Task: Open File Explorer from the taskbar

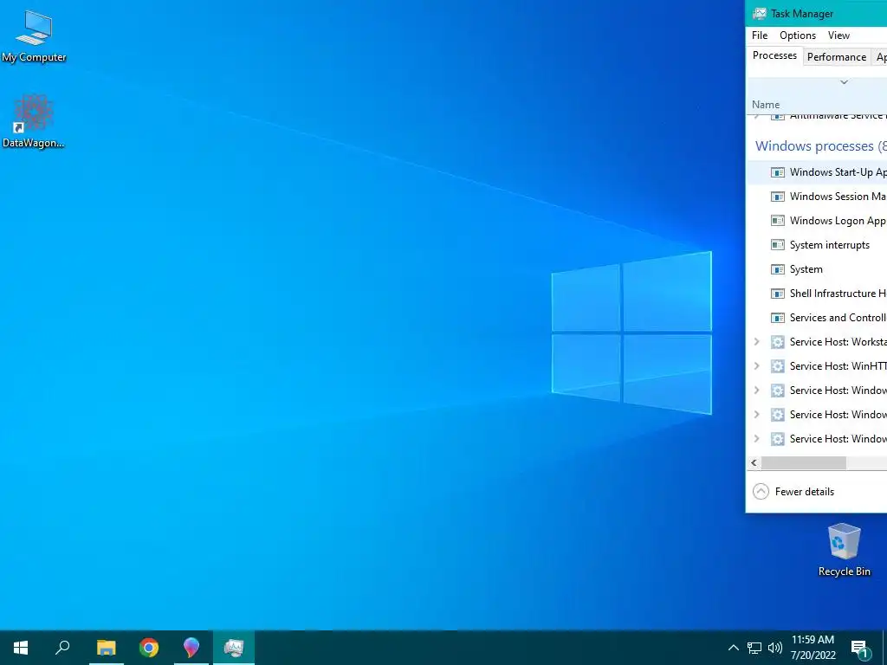Action: (106, 648)
